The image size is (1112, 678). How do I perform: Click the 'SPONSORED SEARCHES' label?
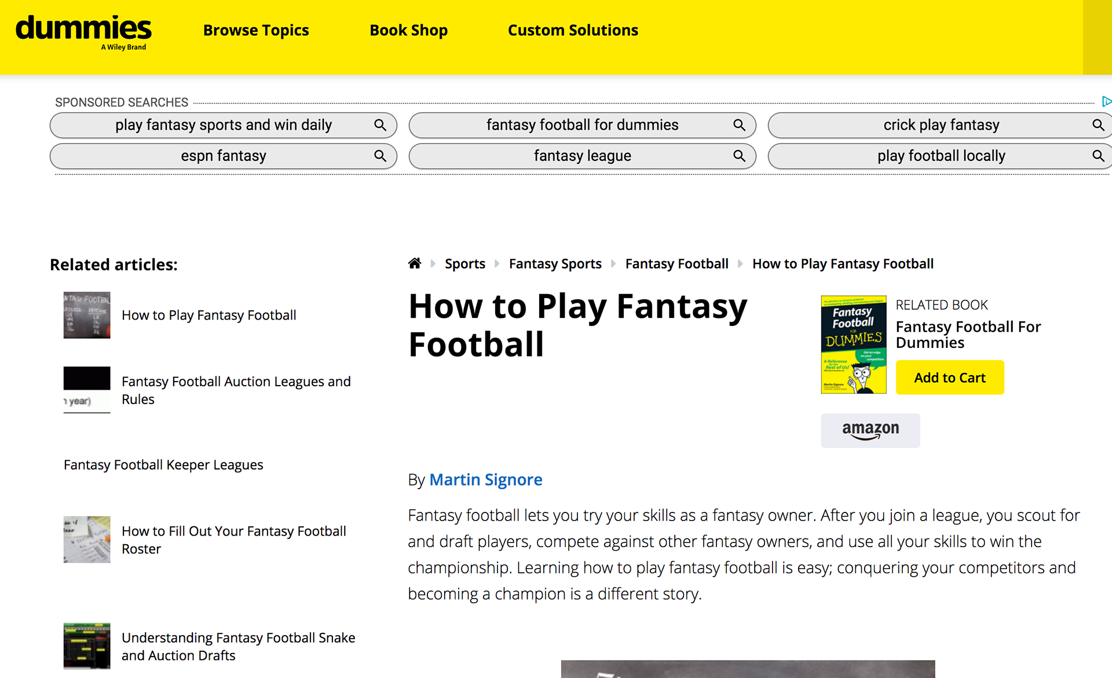click(122, 102)
